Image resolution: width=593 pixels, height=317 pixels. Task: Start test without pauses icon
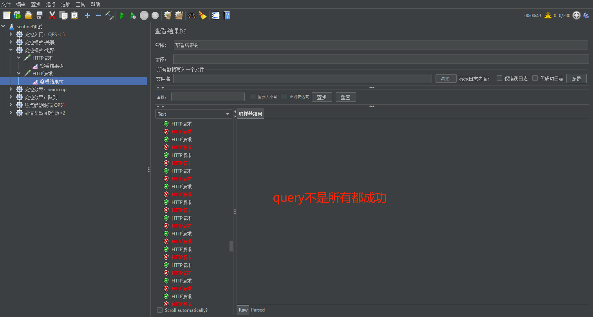(133, 15)
